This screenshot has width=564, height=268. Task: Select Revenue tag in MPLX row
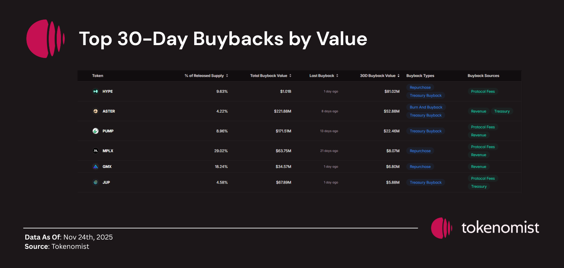point(478,155)
